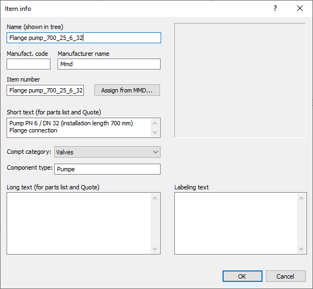Screen dimensions: 313x289
Task: Click the Item number text field
Action: pyautogui.click(x=45, y=90)
